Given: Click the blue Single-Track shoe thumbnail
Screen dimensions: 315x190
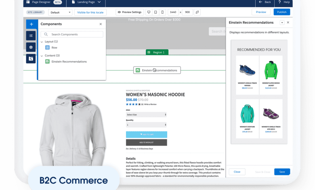Looking at the screenshot, I should [247, 70].
